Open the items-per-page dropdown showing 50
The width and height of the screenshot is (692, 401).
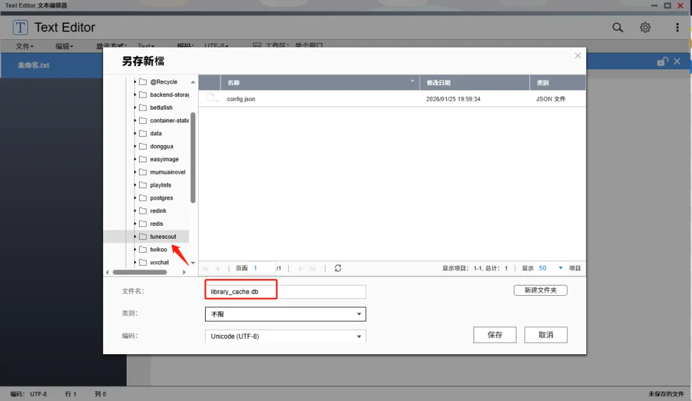point(551,268)
